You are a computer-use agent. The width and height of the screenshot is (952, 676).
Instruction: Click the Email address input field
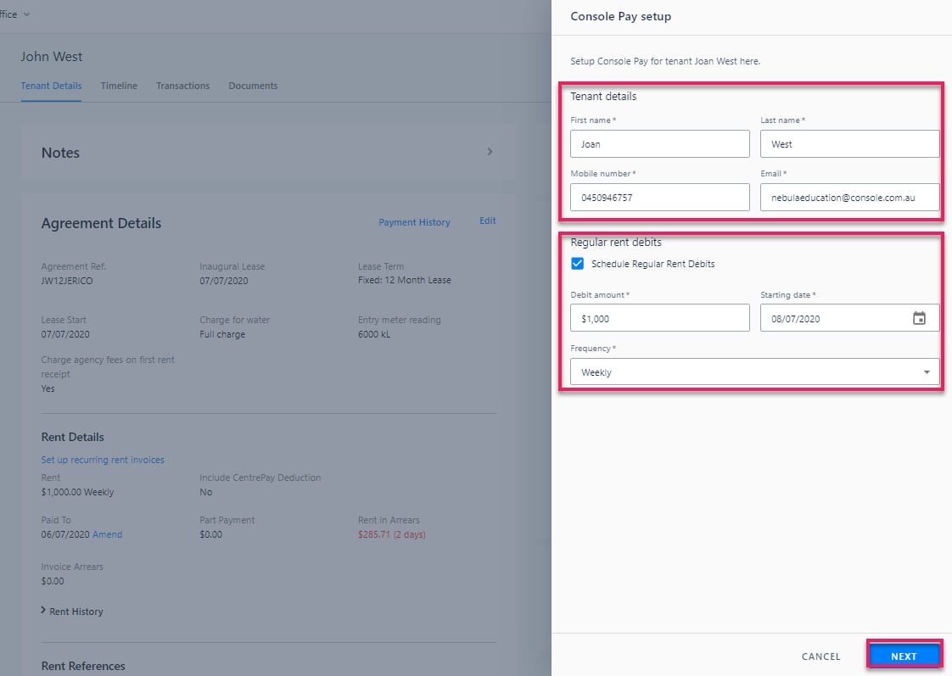tap(849, 198)
